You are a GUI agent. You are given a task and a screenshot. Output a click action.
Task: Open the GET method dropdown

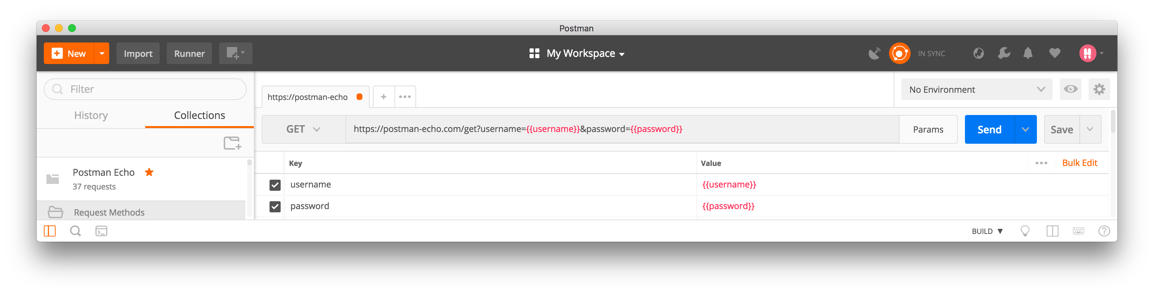303,129
